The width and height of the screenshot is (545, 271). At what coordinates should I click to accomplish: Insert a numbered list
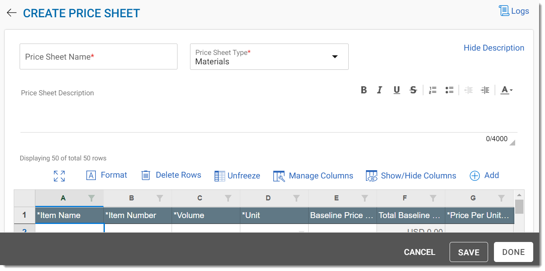(x=433, y=90)
